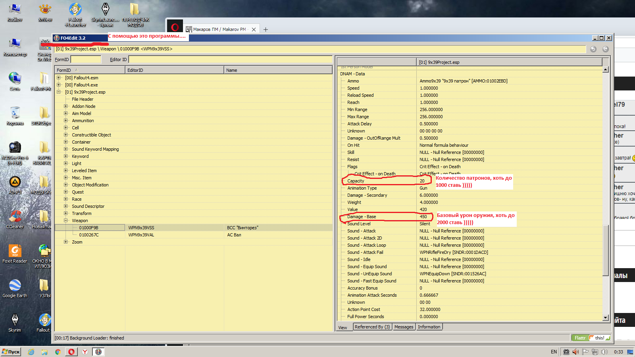This screenshot has height=357, width=635.
Task: Collapse the Weapon category
Action: click(x=66, y=221)
